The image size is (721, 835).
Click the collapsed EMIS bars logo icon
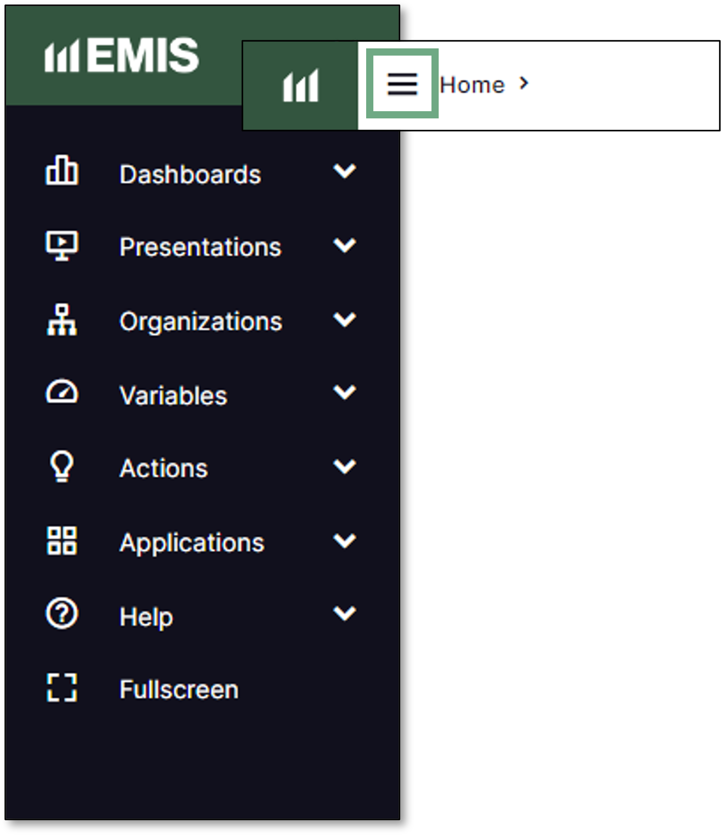[300, 85]
